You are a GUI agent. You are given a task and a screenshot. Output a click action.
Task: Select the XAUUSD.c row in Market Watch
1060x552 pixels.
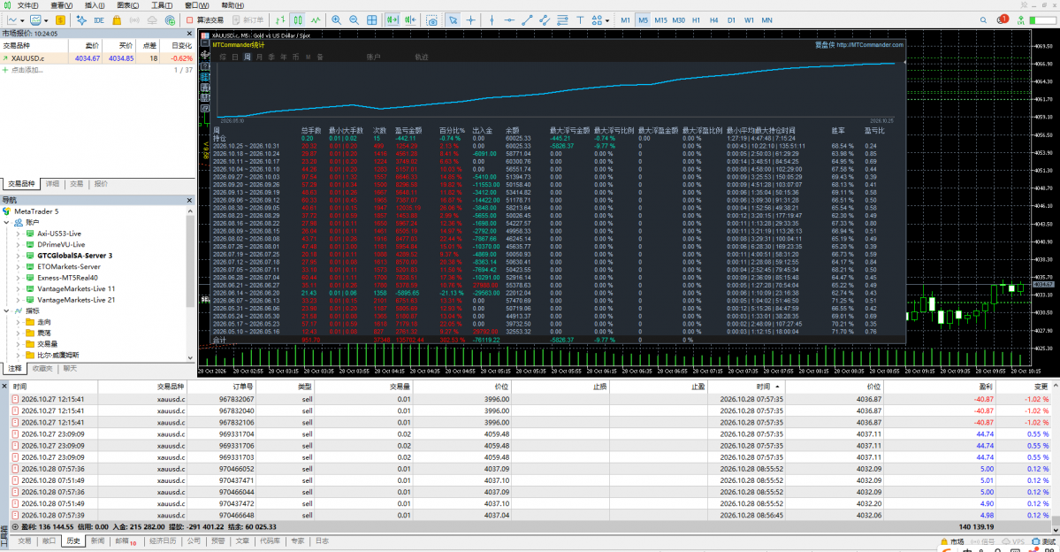(x=98, y=58)
